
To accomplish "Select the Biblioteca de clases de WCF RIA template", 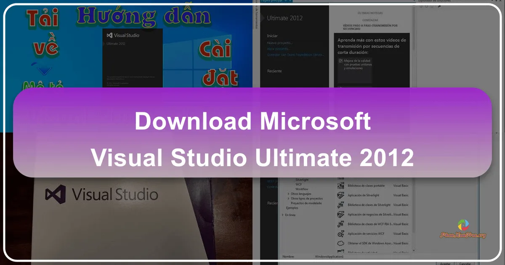I will pyautogui.click(x=371, y=224).
